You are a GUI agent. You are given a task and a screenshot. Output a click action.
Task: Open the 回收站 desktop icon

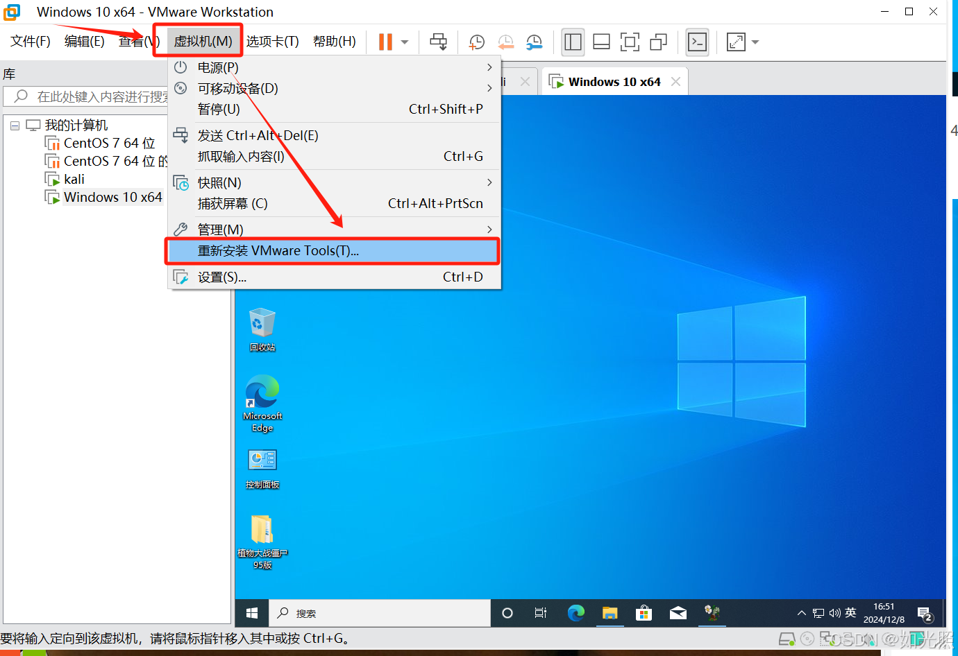click(x=262, y=330)
